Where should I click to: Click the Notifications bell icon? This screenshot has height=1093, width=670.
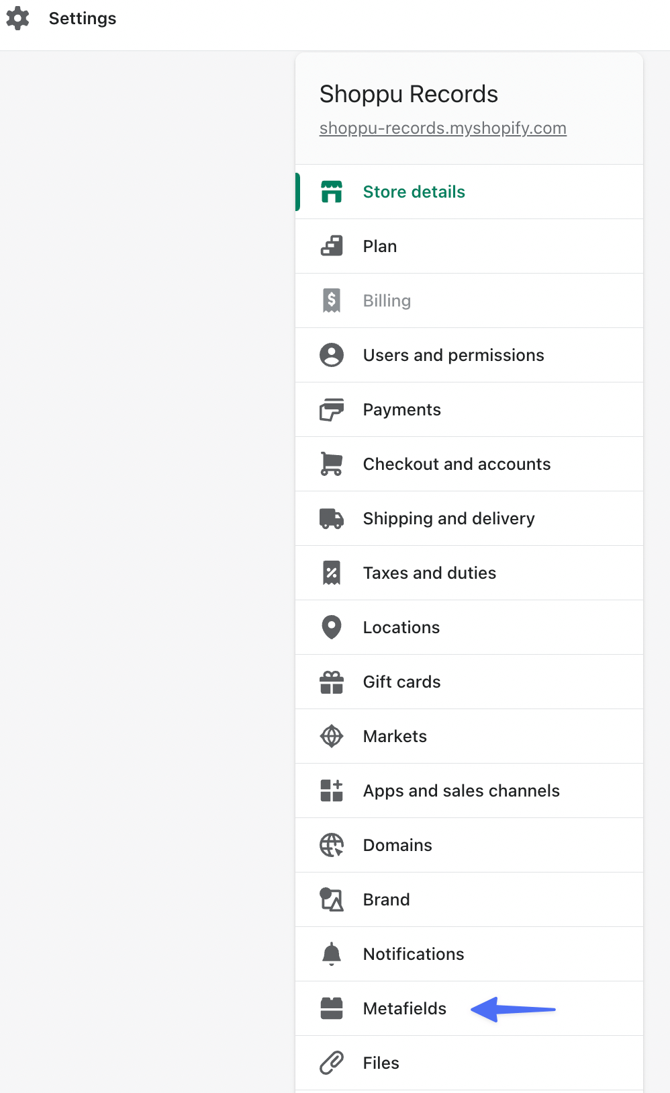click(x=332, y=954)
